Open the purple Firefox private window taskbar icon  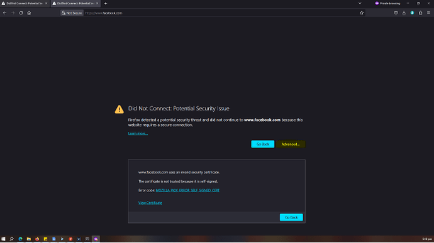pyautogui.click(x=96, y=239)
